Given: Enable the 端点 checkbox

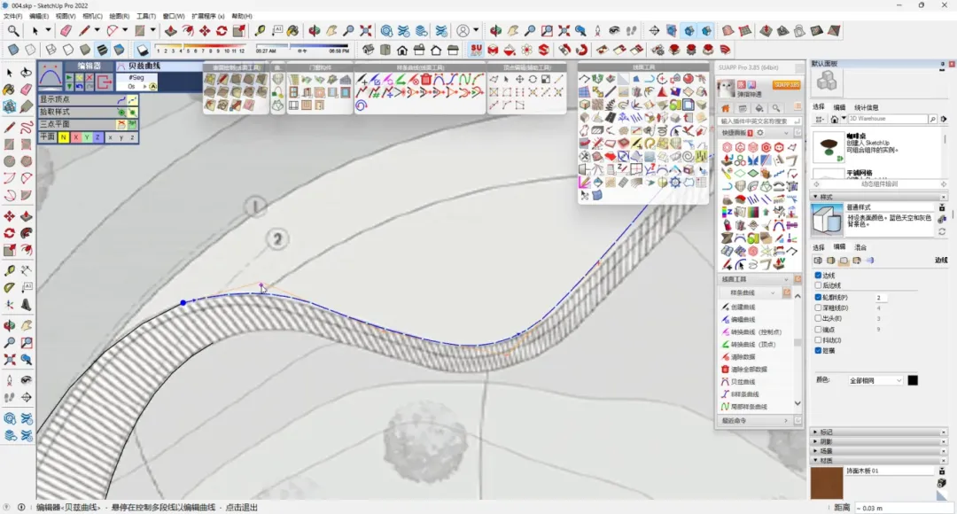Looking at the screenshot, I should coord(818,329).
